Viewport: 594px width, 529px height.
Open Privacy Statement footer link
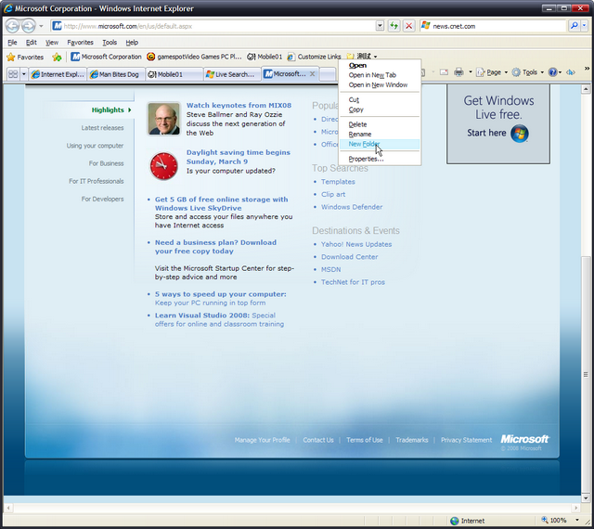pos(466,440)
